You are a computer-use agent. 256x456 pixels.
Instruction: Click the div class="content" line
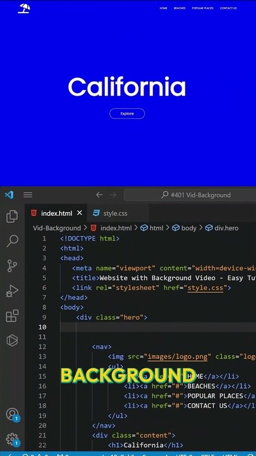[133, 435]
